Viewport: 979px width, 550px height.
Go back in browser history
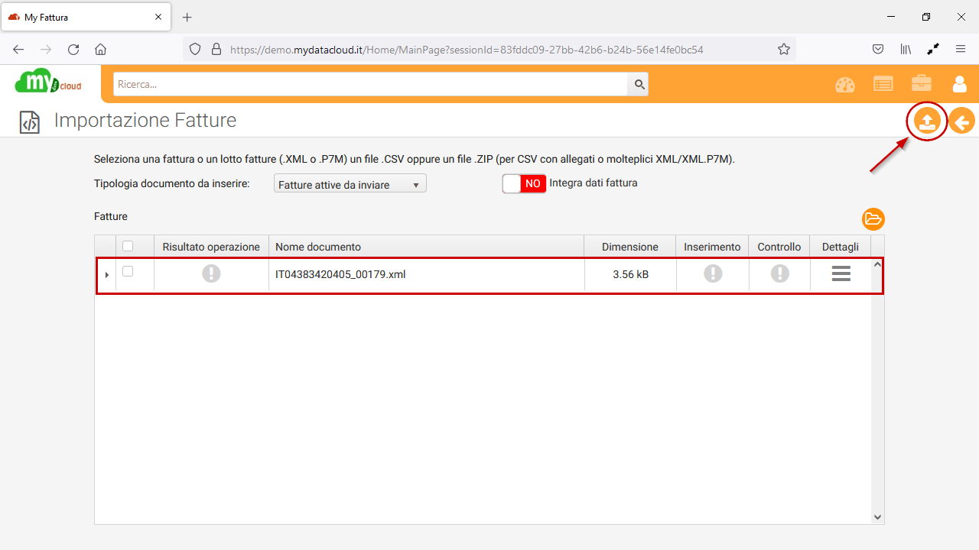pyautogui.click(x=19, y=50)
